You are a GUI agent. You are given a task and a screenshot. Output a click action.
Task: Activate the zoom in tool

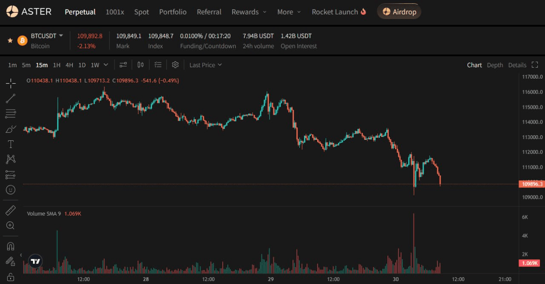pyautogui.click(x=11, y=225)
